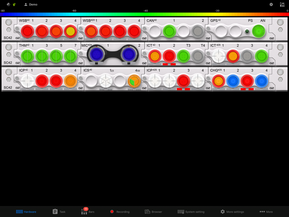Select CHG42S channel 4 blue connector
289x217 pixels.
pos(262,81)
